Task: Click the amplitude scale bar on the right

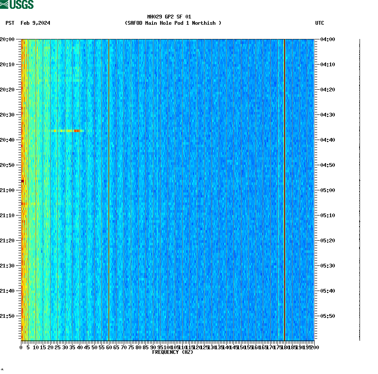Action: (x=360, y=189)
